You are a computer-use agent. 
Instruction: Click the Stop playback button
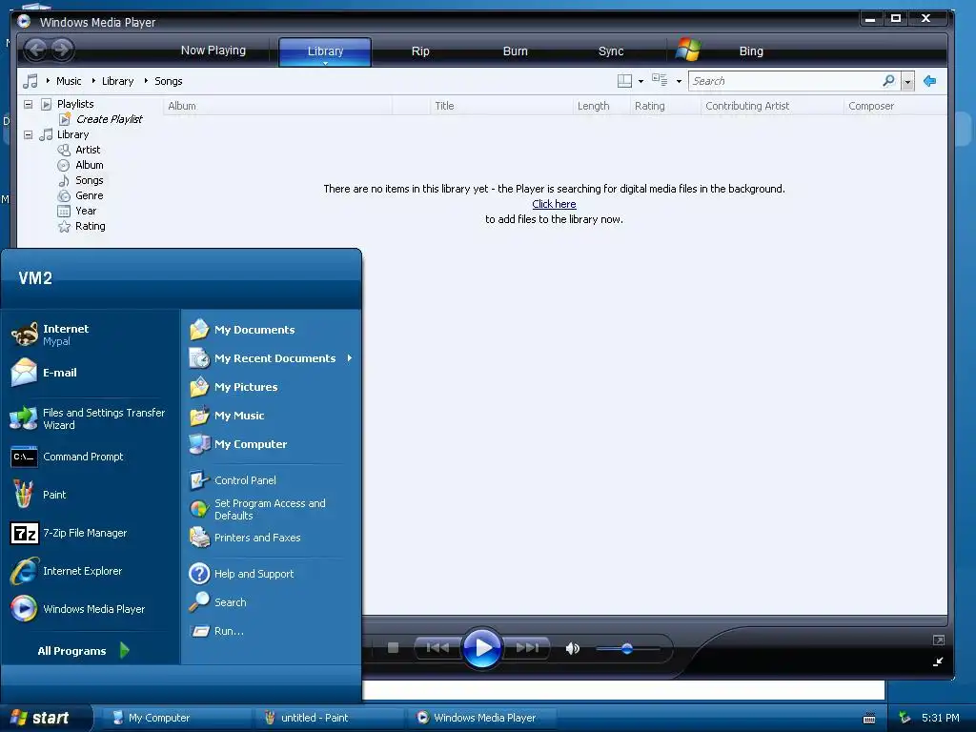point(393,648)
